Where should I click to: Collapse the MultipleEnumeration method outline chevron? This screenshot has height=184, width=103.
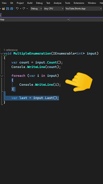(2, 54)
